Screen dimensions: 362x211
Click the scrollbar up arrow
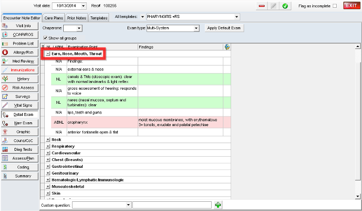point(358,47)
